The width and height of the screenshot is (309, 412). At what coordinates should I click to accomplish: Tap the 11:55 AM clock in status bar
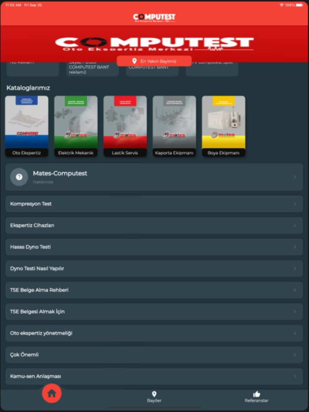pyautogui.click(x=13, y=5)
